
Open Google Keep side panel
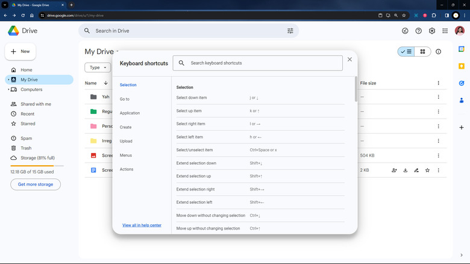point(461,66)
